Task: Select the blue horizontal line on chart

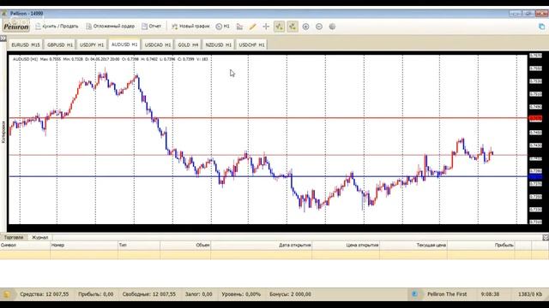Action: (268, 176)
